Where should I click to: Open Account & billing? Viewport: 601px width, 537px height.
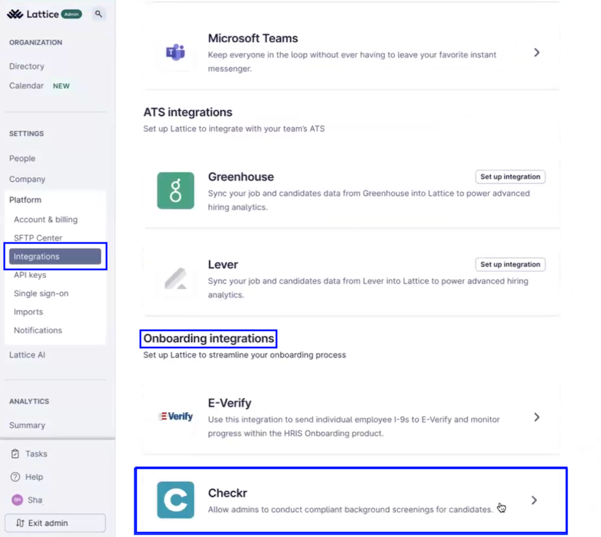coord(46,220)
